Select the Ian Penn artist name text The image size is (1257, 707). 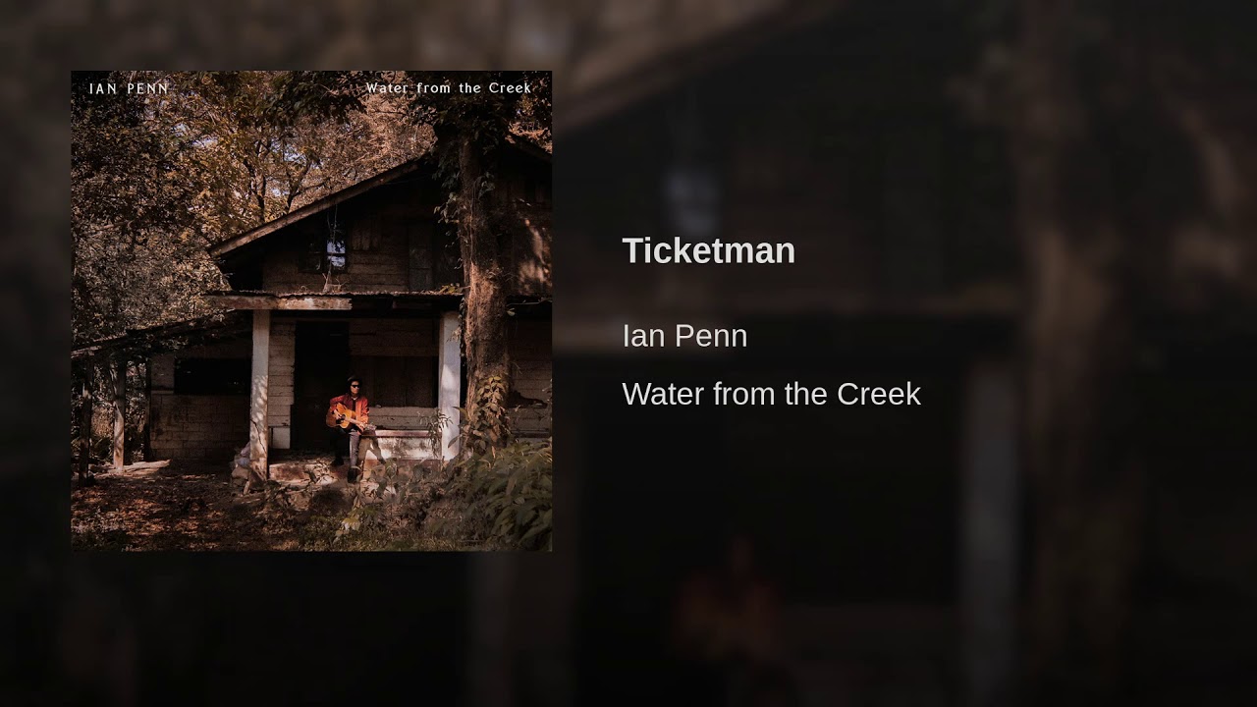(x=684, y=336)
